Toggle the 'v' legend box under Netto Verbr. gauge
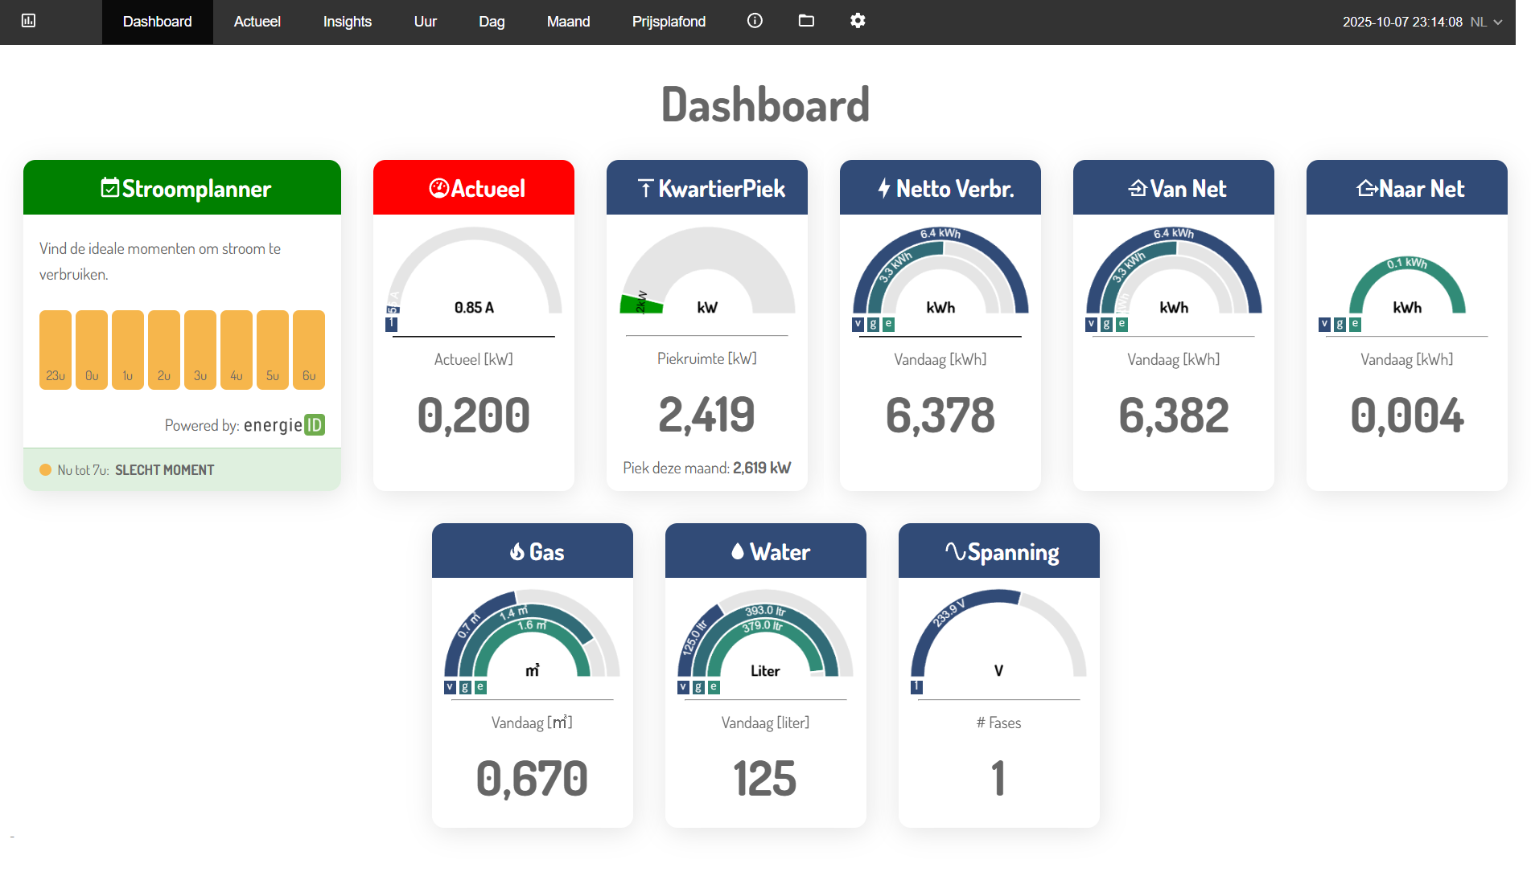The height and width of the screenshot is (876, 1531). tap(858, 324)
